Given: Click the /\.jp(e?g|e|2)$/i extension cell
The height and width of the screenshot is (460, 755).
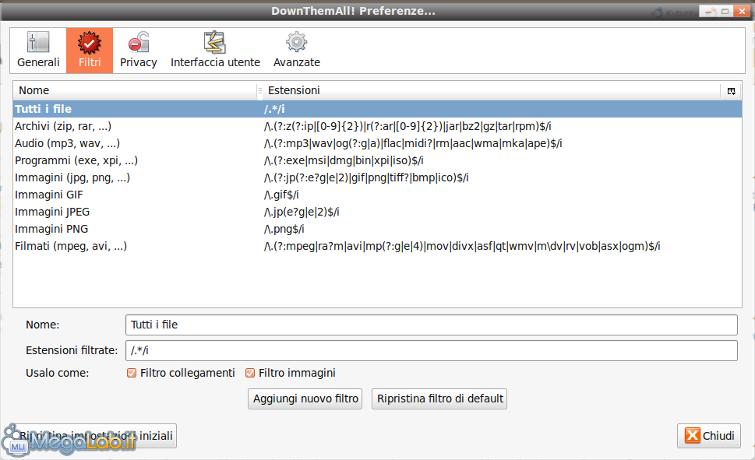Looking at the screenshot, I should click(x=302, y=212).
